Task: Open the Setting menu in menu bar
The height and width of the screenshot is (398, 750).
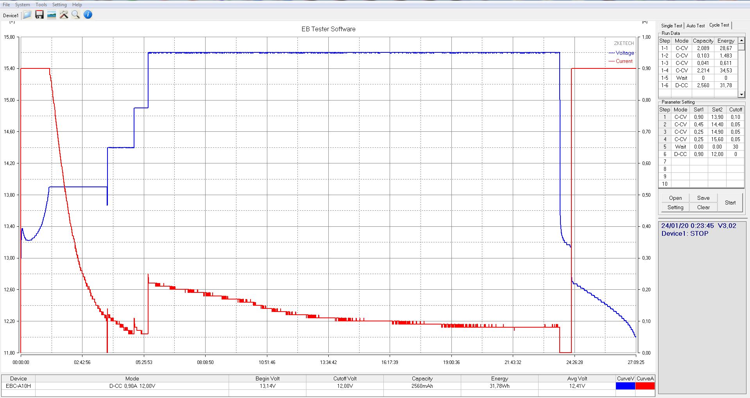Action: tap(59, 5)
